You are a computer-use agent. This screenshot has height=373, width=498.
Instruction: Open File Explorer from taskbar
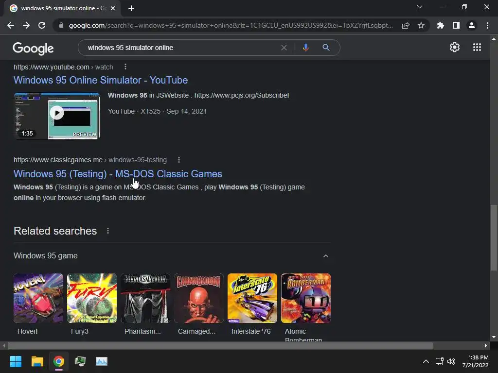click(x=37, y=361)
